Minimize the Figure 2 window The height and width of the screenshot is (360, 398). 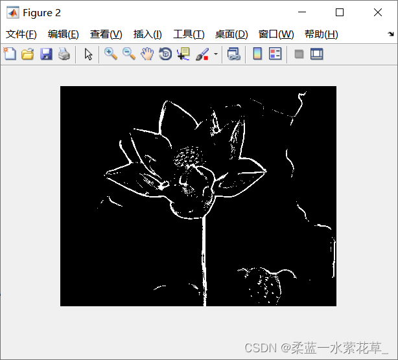click(302, 12)
